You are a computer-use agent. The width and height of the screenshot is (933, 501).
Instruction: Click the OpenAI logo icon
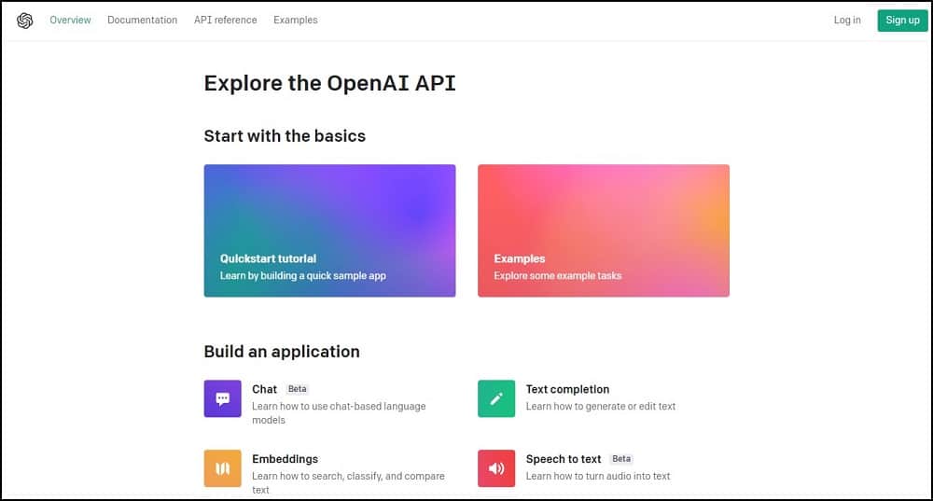24,21
